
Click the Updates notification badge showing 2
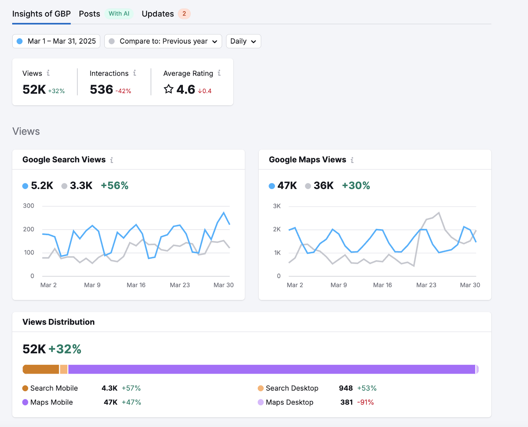coord(184,14)
